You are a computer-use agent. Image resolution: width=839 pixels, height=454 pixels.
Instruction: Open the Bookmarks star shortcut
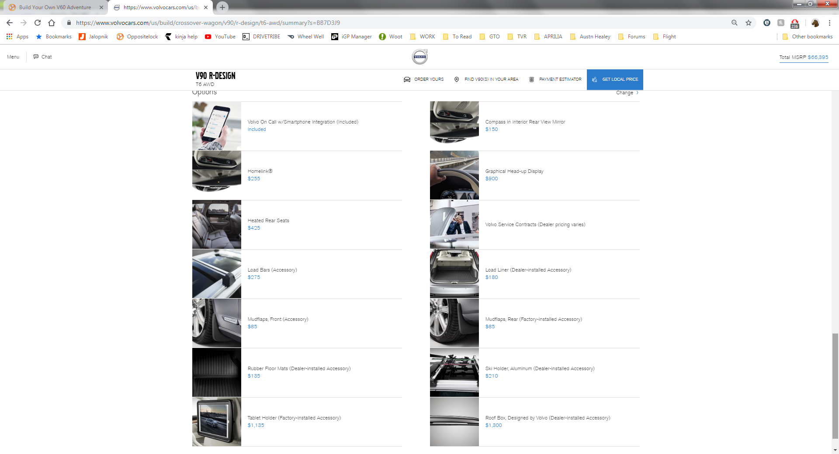point(54,37)
